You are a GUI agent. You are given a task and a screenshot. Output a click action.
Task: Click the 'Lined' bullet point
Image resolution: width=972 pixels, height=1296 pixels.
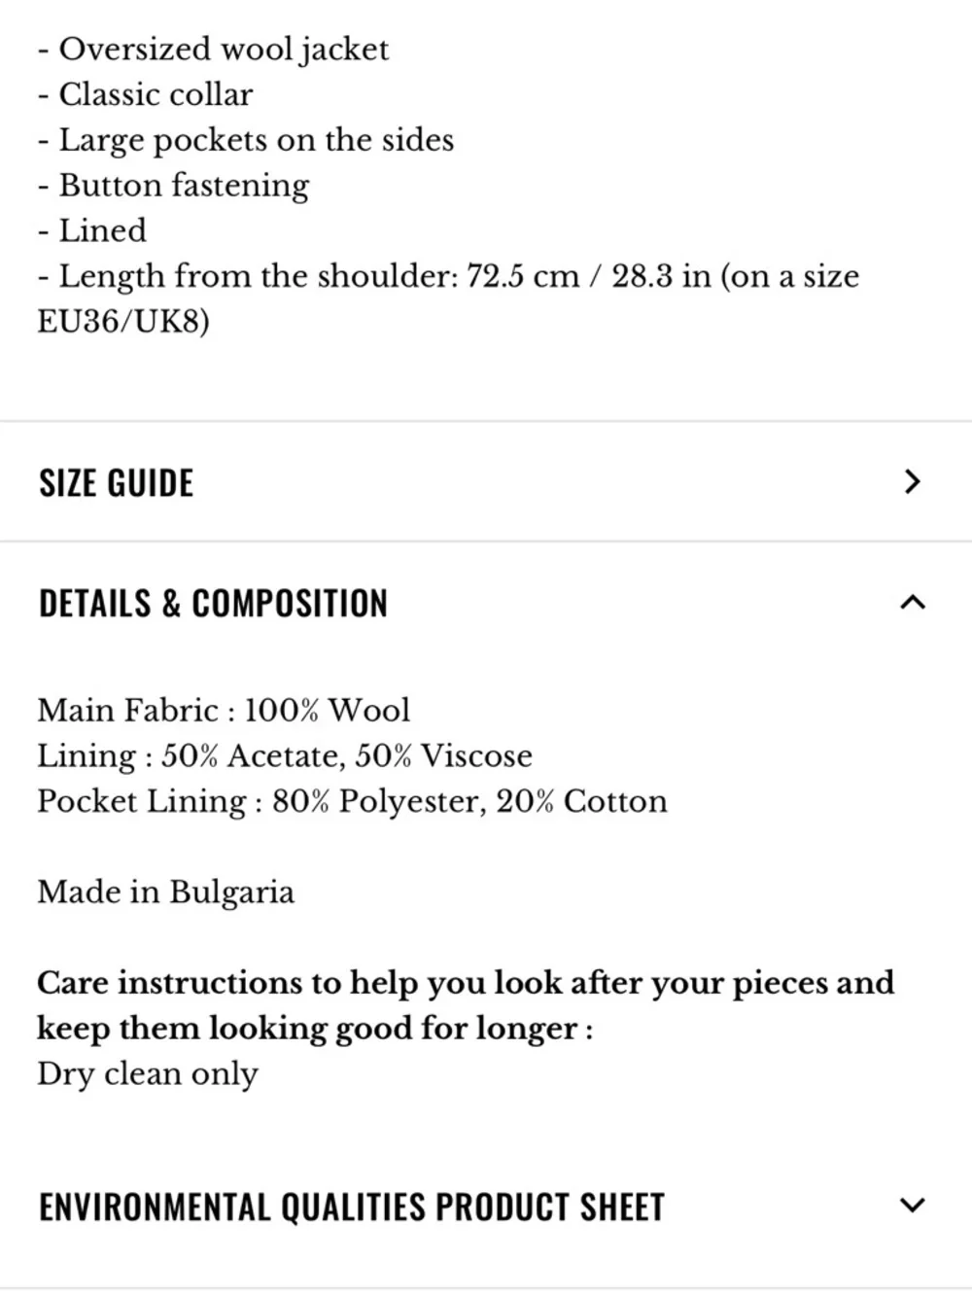93,230
